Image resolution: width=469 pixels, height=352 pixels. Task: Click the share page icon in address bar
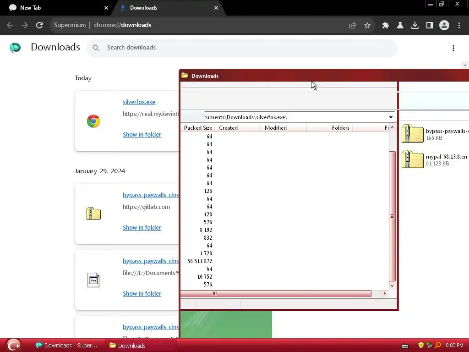[353, 26]
